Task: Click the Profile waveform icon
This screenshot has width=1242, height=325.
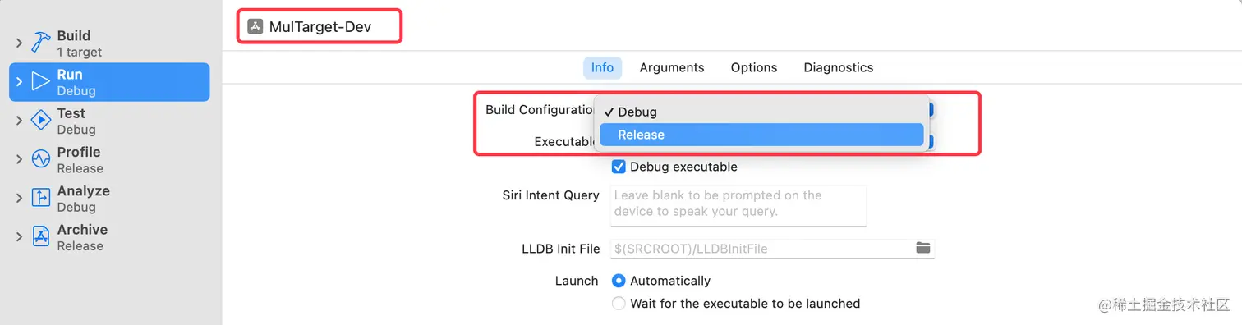Action: (41, 159)
